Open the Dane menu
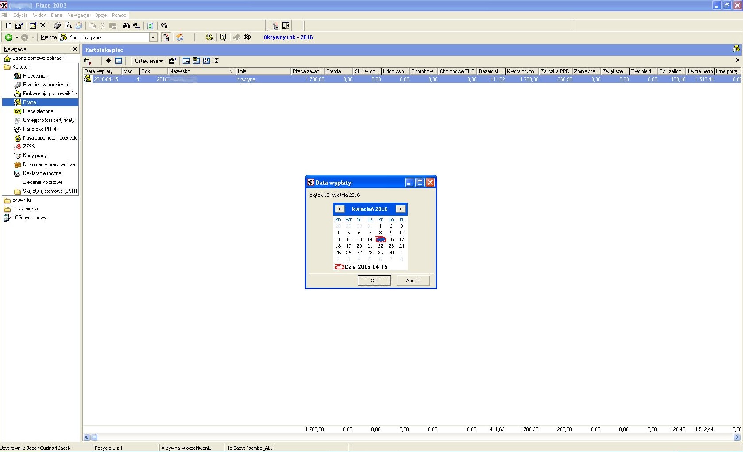This screenshot has height=452, width=743. coord(56,15)
